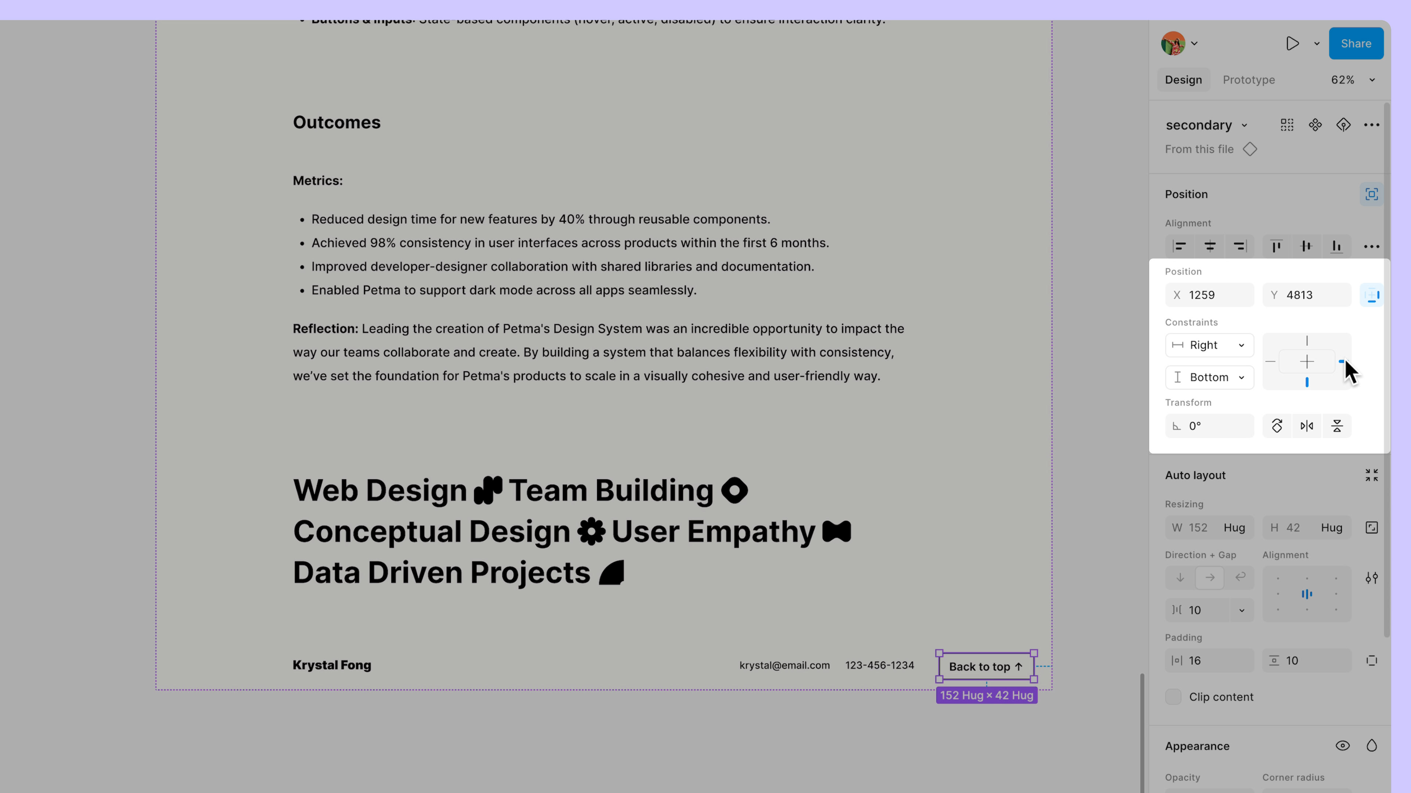The width and height of the screenshot is (1411, 793).
Task: Click the horizontal padding field 16
Action: click(1209, 660)
